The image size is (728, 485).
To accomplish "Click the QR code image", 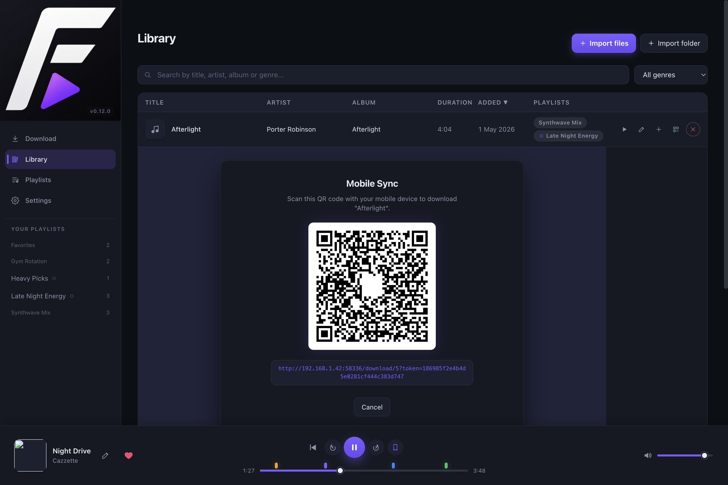I will pyautogui.click(x=372, y=286).
